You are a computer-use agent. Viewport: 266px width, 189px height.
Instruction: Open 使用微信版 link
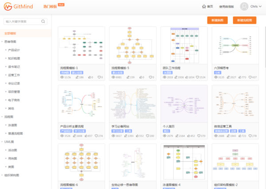coord(226,7)
